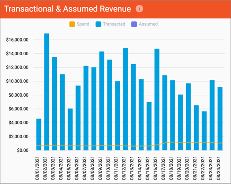Select the 08/08/2021 transacted bar
This screenshot has width=231, height=184.
click(x=94, y=109)
